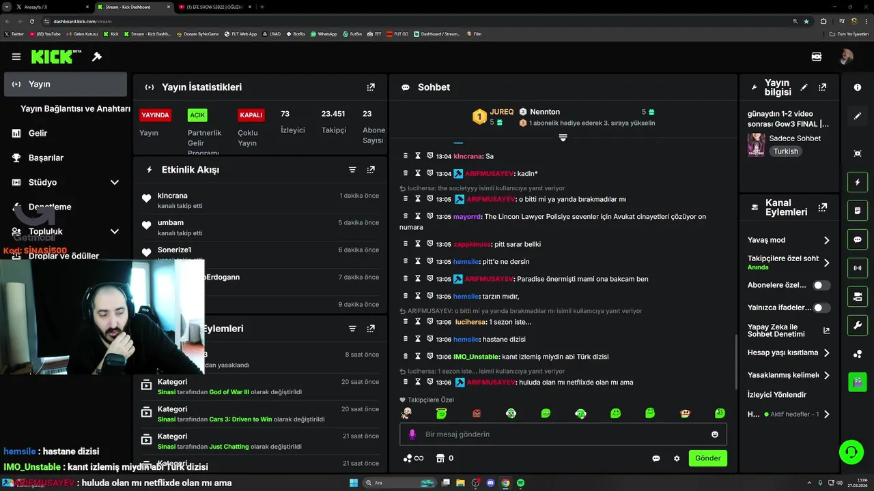Click username IMO_Unstable in chat

click(476, 357)
